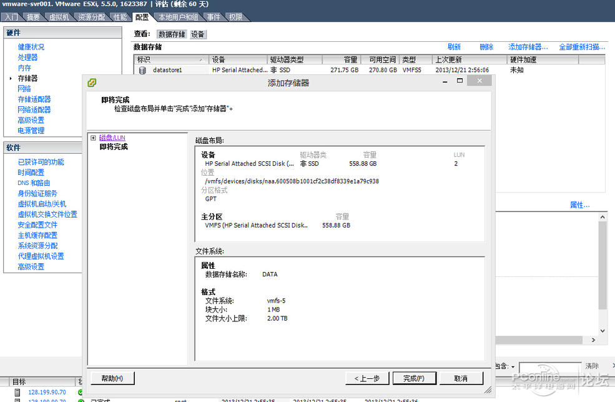Viewport: 615px width, 402px height.
Task: Click the horizontal scrollbar right arrow
Action: [593, 340]
